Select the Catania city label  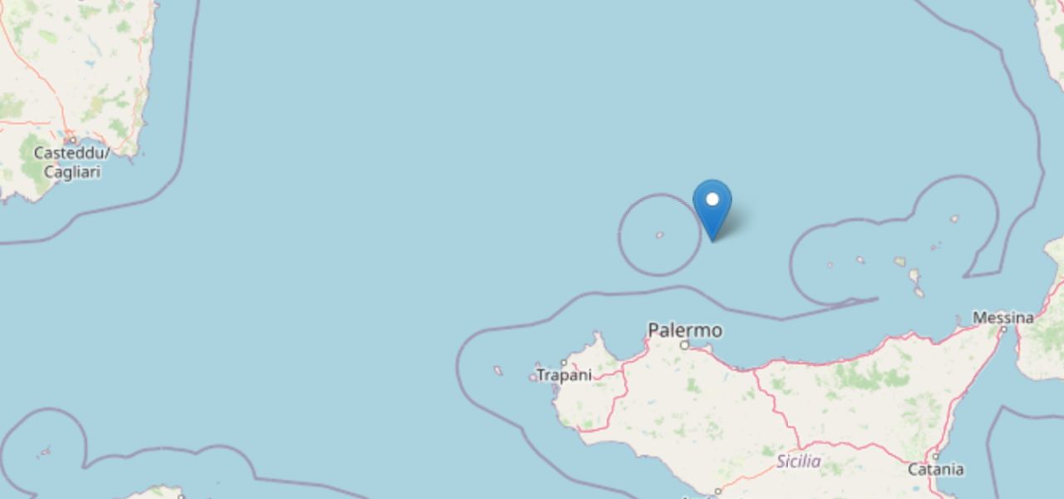coord(936,469)
